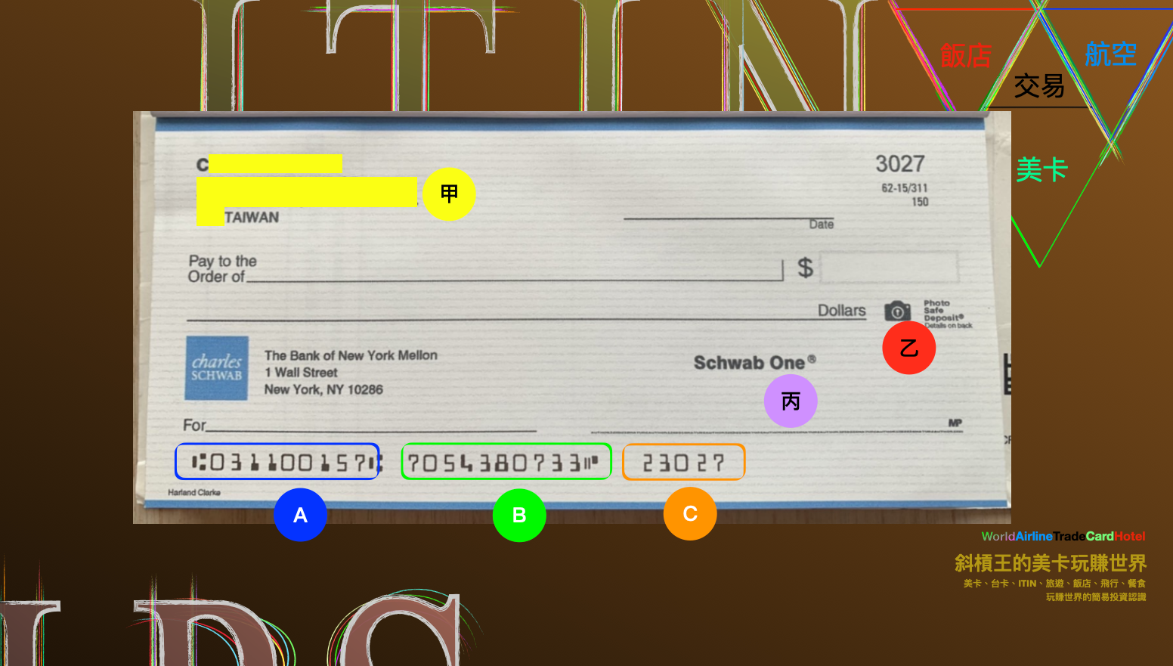Click the For memo line label
The image size is (1173, 666).
[x=194, y=426]
